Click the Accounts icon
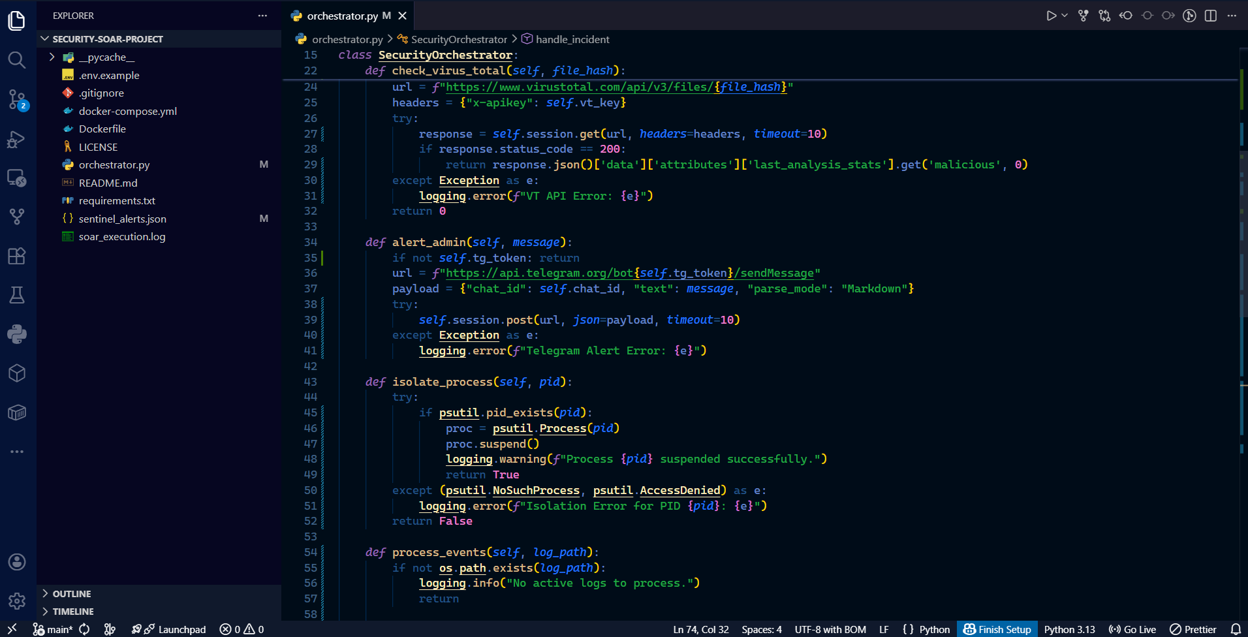This screenshot has width=1248, height=637. 17,562
